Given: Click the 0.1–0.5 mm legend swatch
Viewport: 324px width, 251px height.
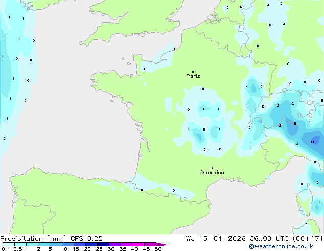Looking at the screenshot, I should (9, 244).
